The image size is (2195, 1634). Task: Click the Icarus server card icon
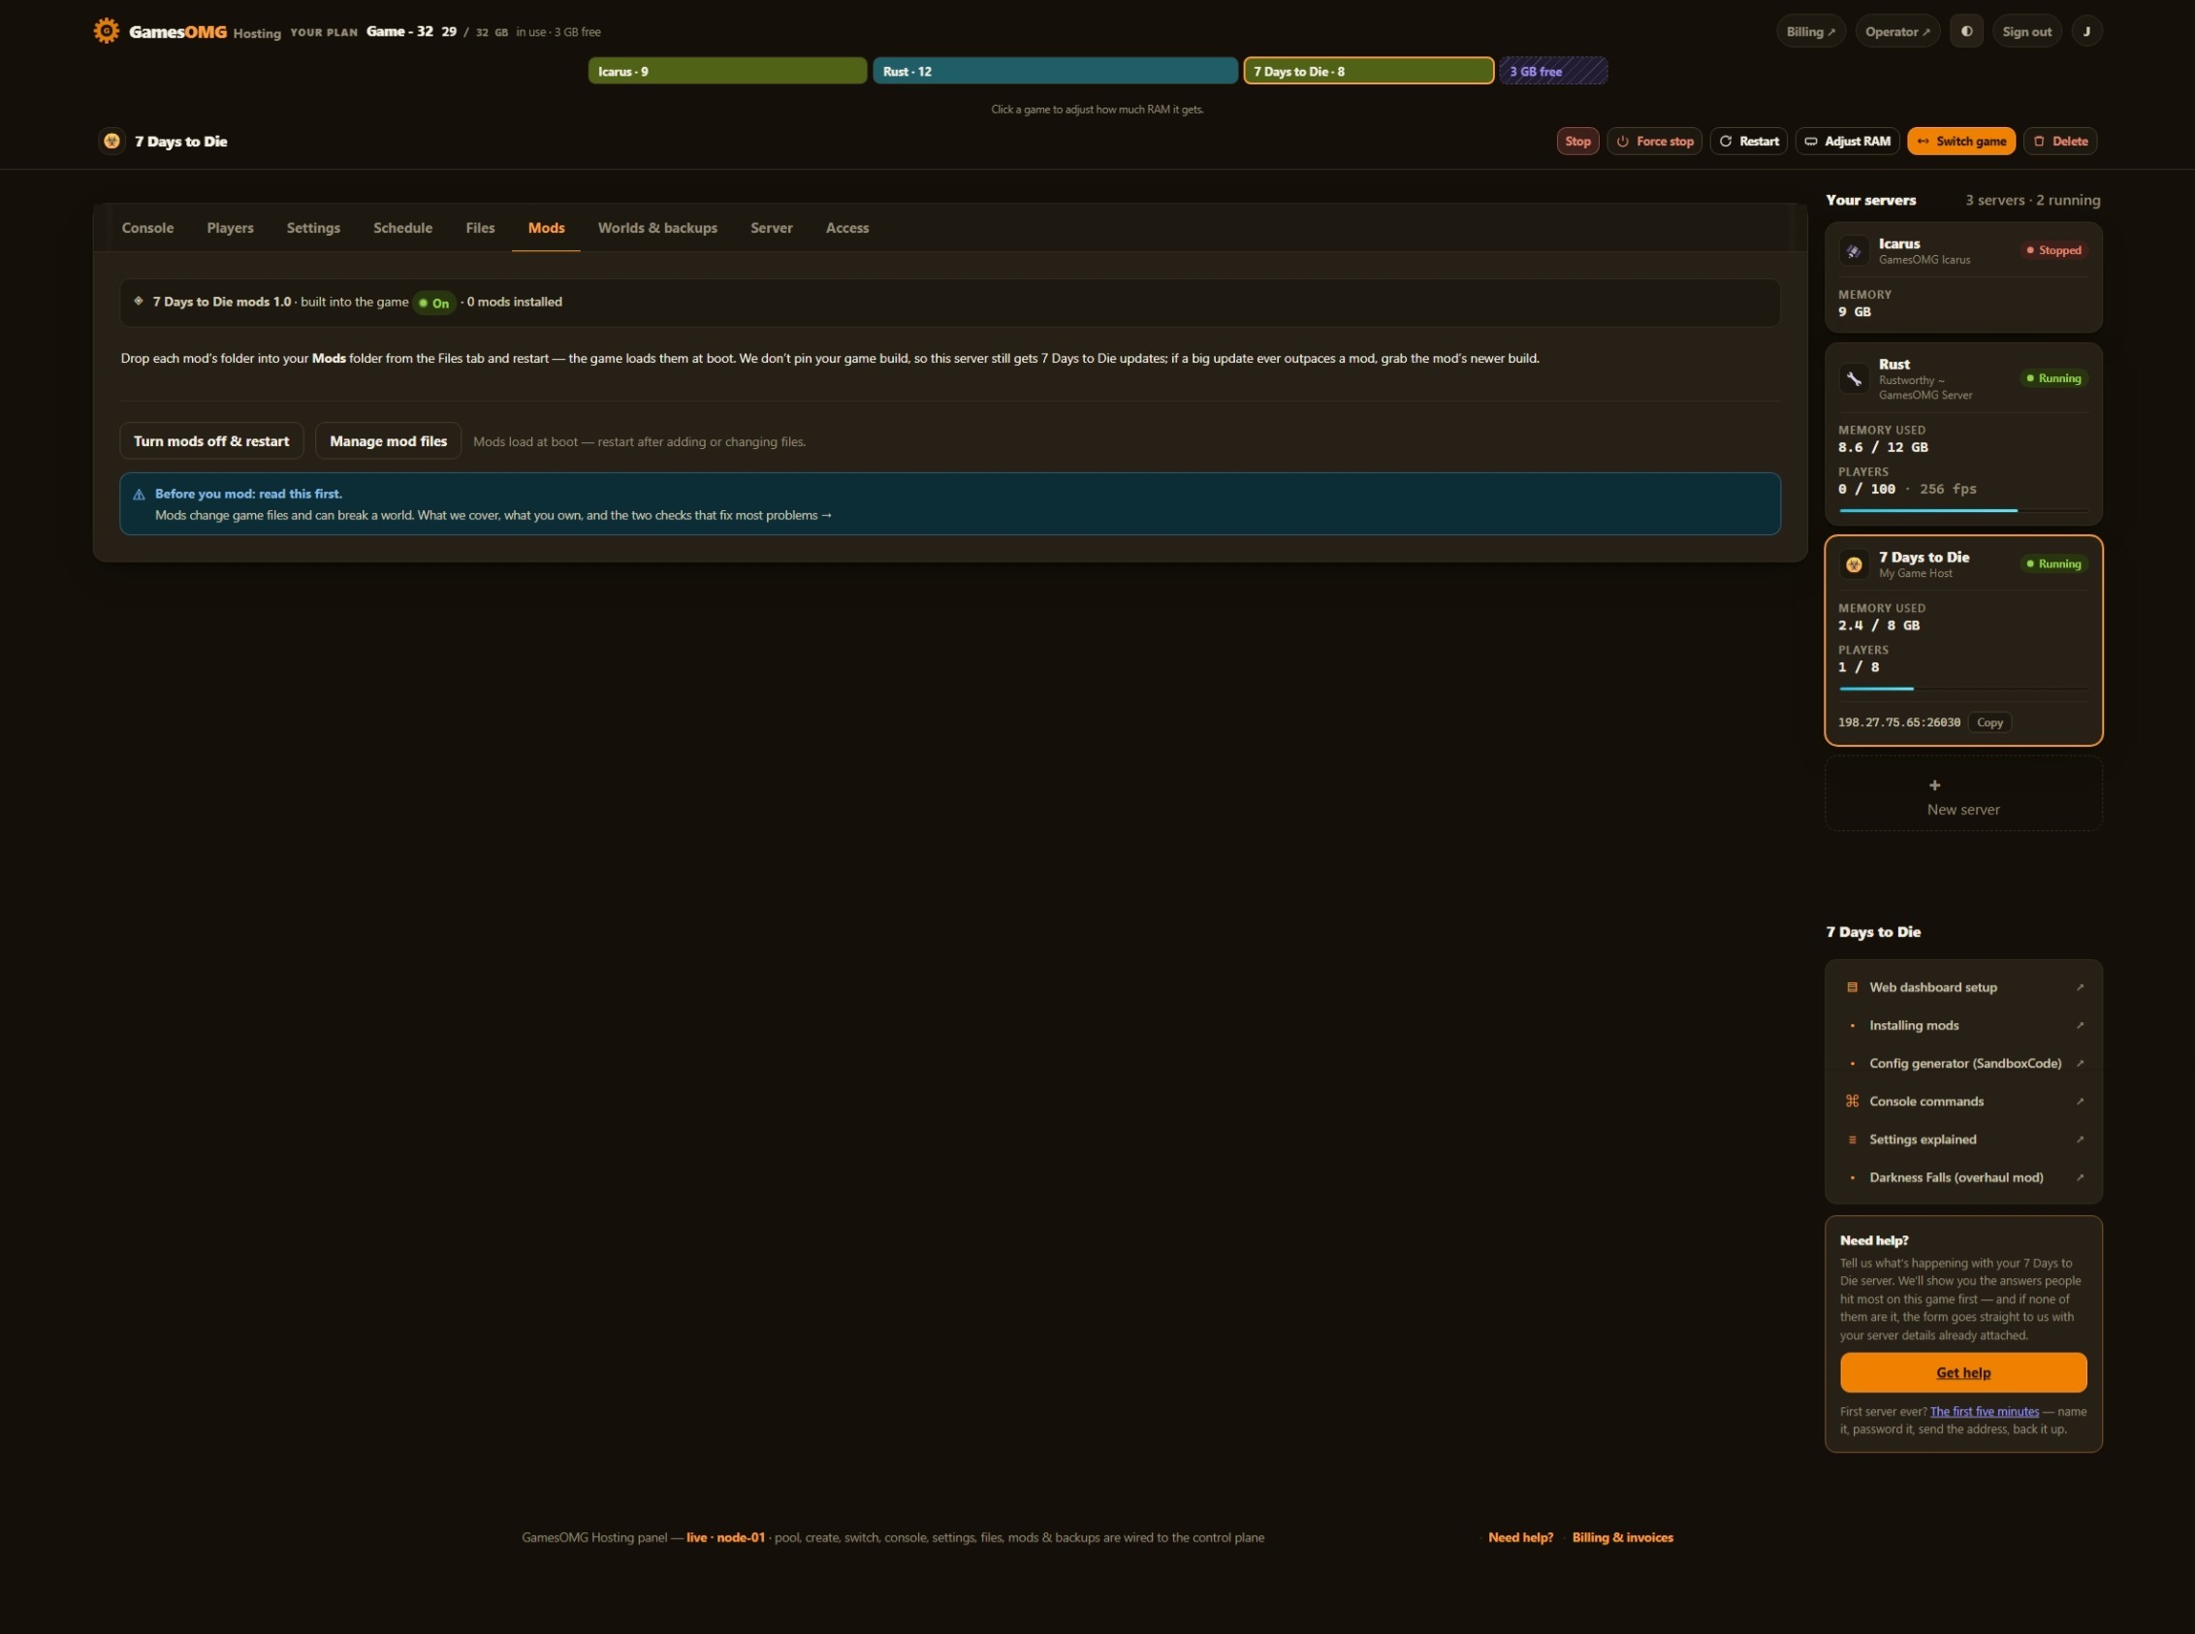tap(1854, 251)
